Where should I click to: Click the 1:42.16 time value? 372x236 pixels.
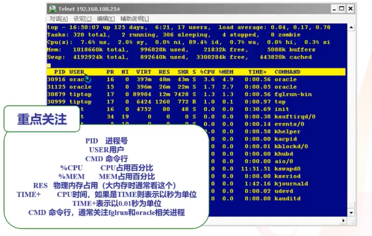click(258, 184)
